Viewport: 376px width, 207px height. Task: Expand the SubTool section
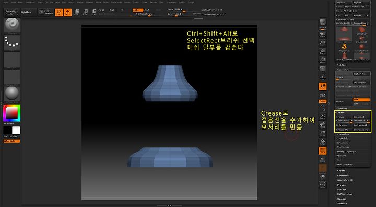click(342, 65)
